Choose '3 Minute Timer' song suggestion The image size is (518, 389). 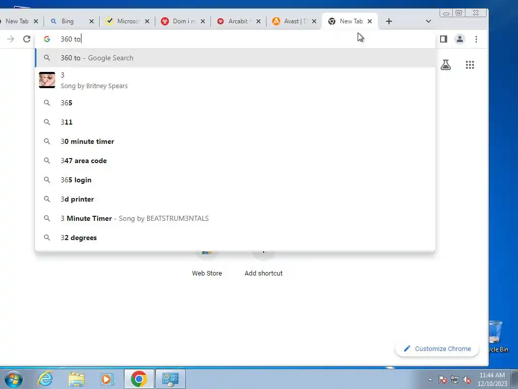[x=235, y=218]
